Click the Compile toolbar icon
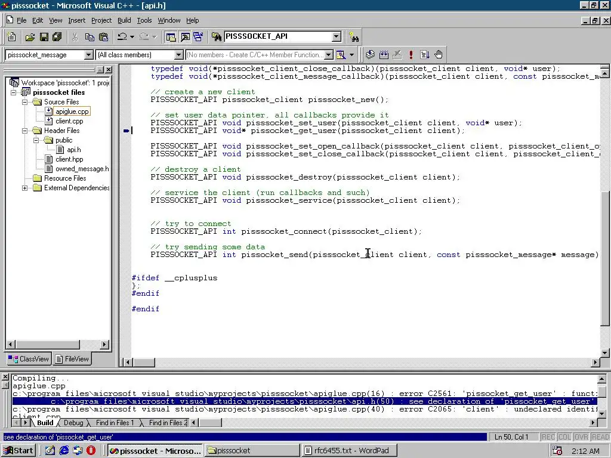The height and width of the screenshot is (458, 611). (370, 55)
